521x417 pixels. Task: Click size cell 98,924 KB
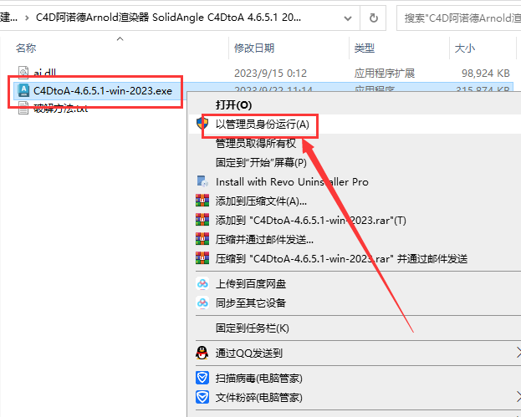485,73
